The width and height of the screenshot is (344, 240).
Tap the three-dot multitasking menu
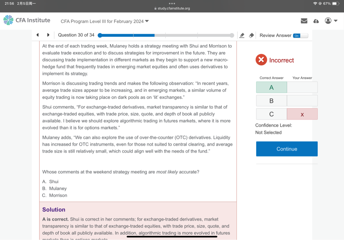(172, 4)
